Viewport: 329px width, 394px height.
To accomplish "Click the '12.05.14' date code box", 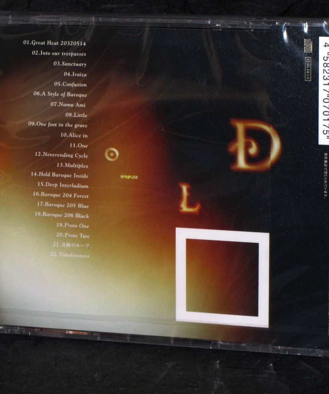I will 308,69.
